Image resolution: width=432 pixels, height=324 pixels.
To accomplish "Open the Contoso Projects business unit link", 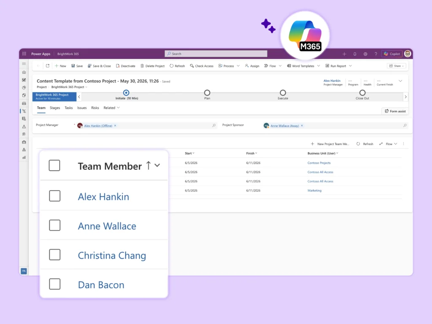I will pos(319,163).
